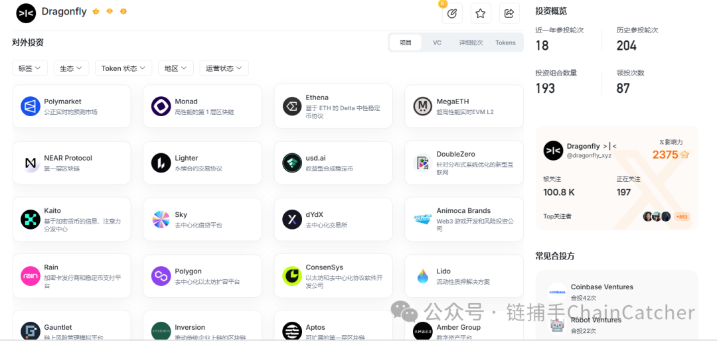Click the MegaETH logo icon
Screen dimensions: 717x341
[422, 106]
